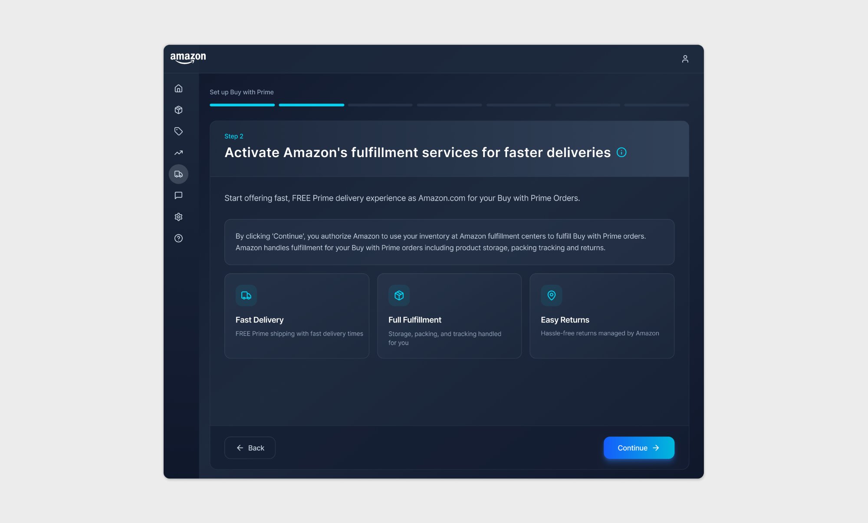Open the package/products sidebar icon
Screen dimensions: 868x523
click(178, 110)
